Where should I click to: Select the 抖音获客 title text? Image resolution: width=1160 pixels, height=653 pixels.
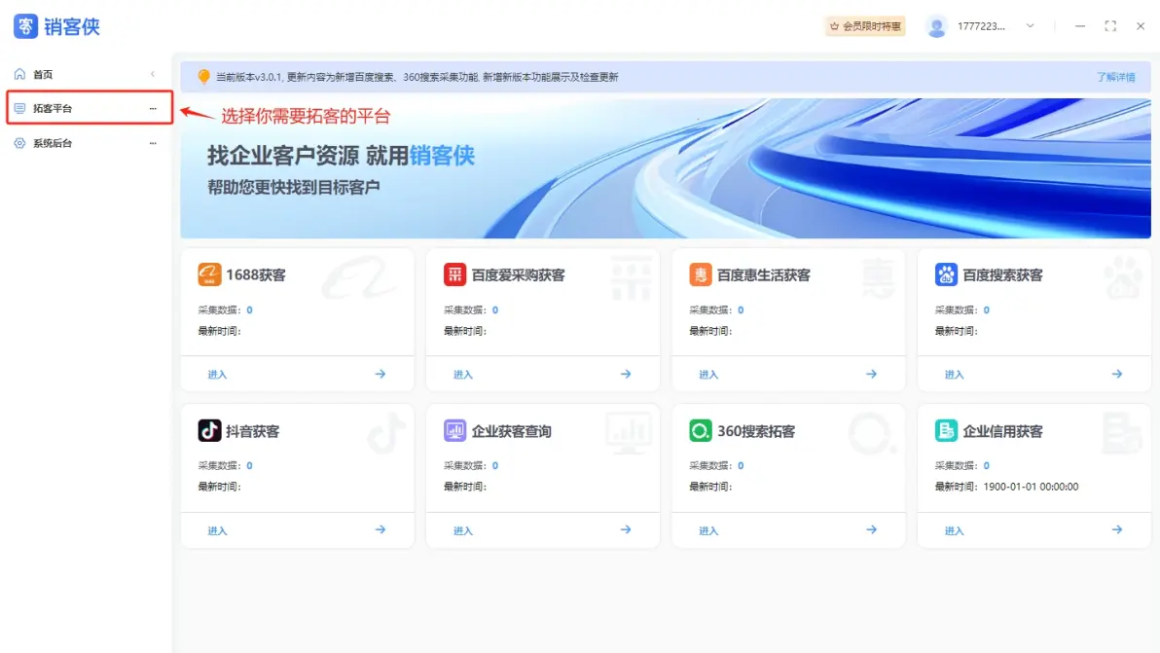point(252,431)
